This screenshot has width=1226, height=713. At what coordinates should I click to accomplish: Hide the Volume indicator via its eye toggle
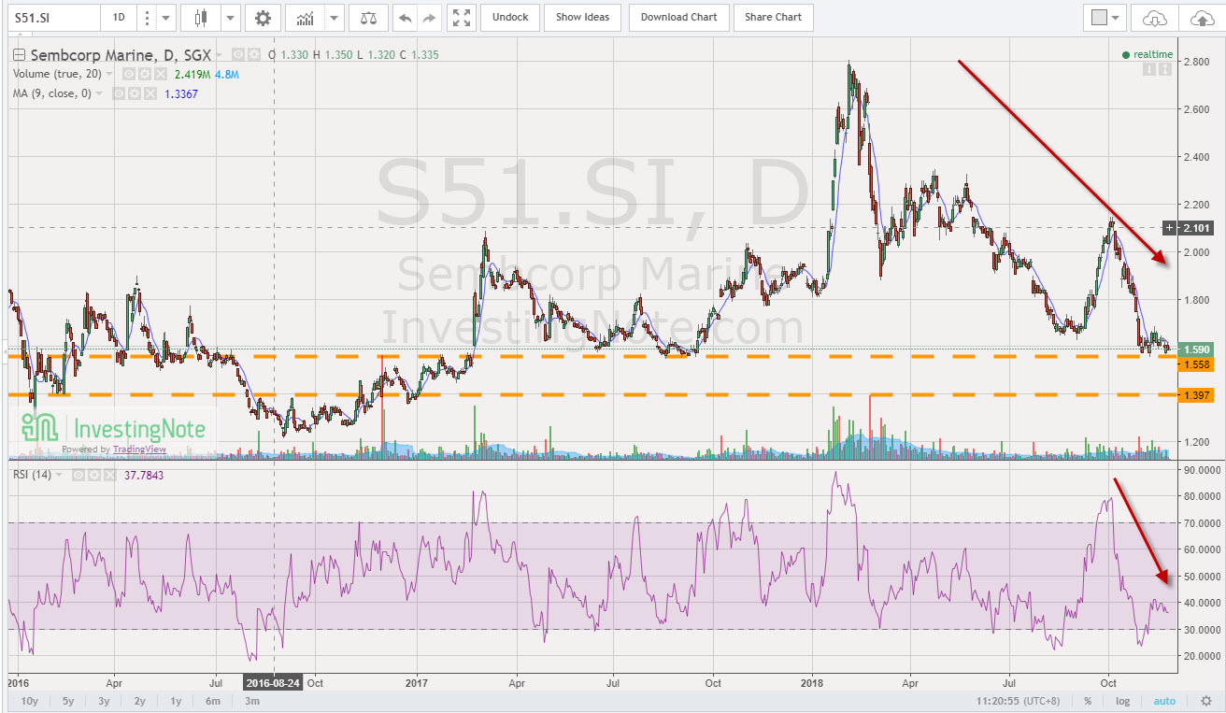tap(129, 74)
